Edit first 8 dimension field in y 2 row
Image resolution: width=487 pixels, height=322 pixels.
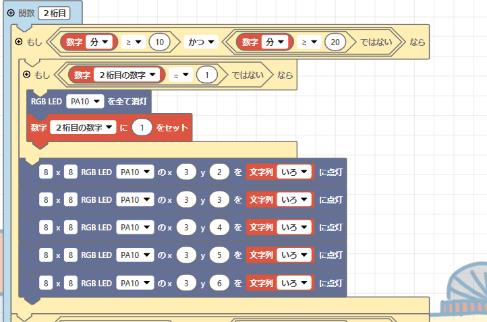coord(46,172)
